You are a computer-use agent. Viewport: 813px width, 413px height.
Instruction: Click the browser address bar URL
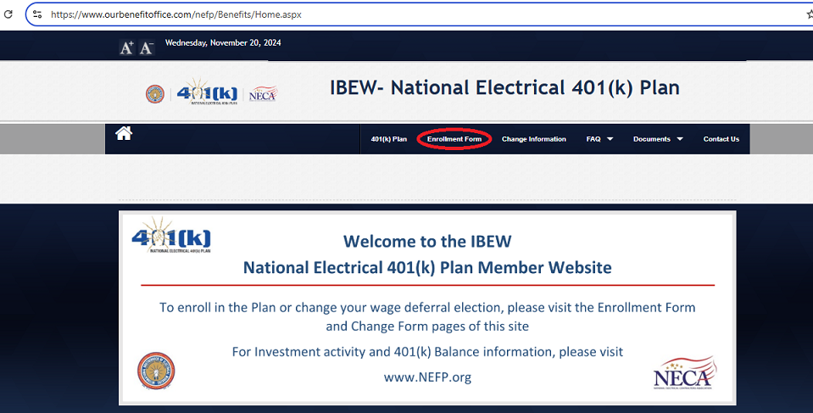coord(176,14)
